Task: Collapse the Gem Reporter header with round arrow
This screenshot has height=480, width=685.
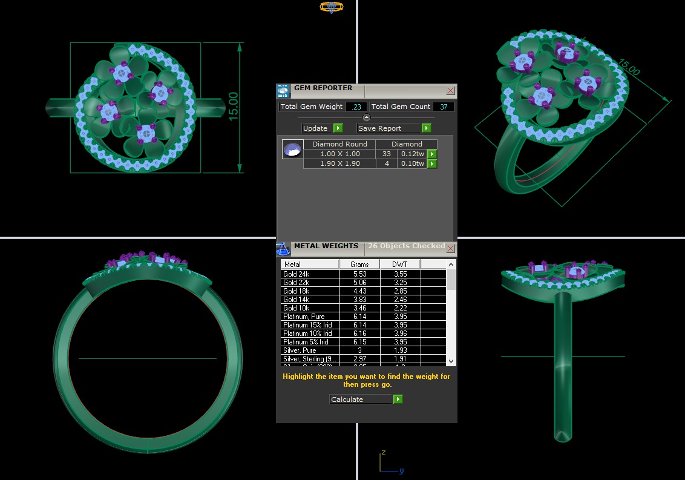Action: click(366, 117)
